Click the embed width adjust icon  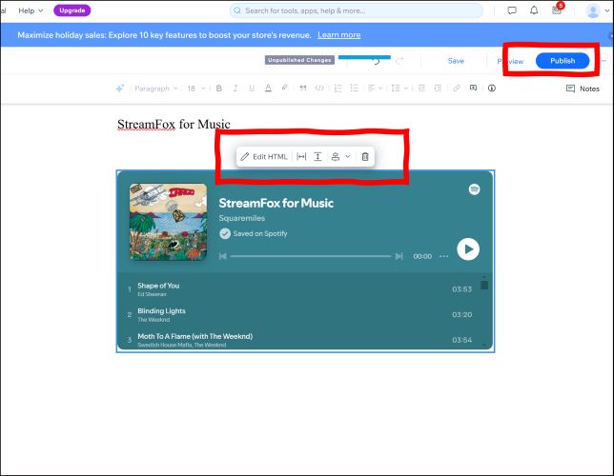301,157
